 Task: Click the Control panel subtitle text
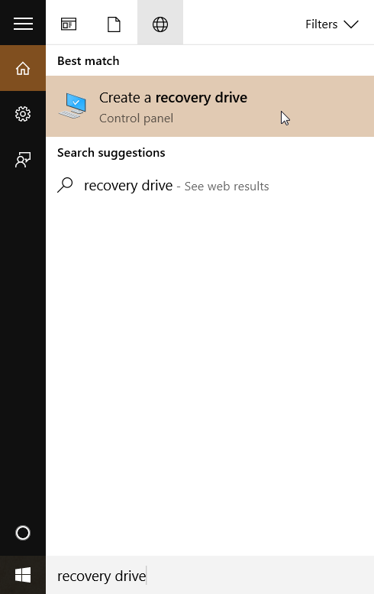(136, 118)
